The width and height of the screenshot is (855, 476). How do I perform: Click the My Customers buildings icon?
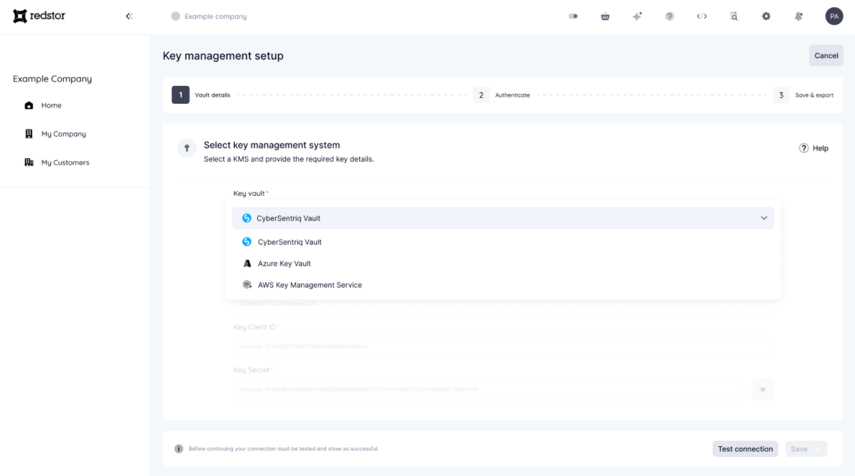click(29, 162)
